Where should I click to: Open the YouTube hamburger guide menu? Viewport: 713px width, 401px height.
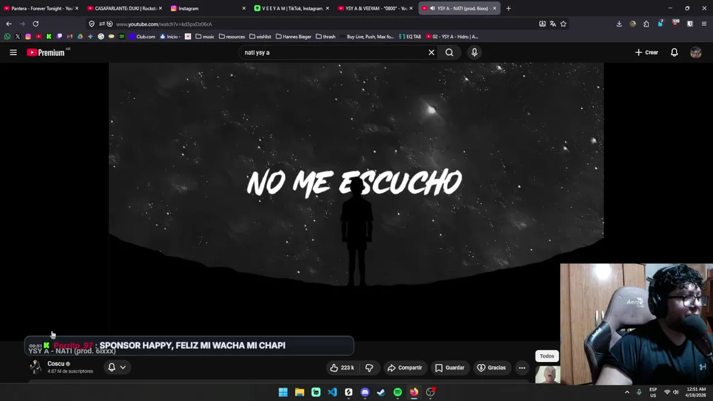coord(13,52)
